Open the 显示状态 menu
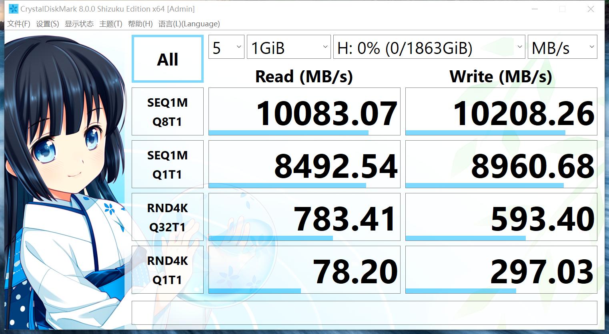The height and width of the screenshot is (334, 609). tap(79, 24)
